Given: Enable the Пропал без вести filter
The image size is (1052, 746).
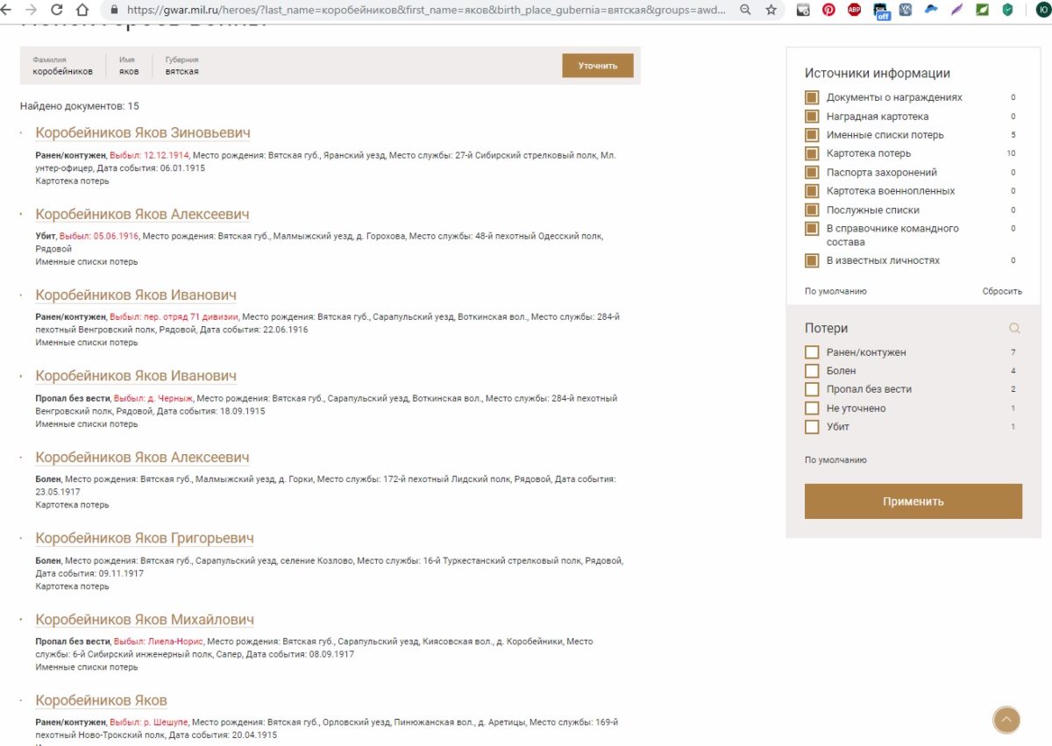Looking at the screenshot, I should 812,389.
